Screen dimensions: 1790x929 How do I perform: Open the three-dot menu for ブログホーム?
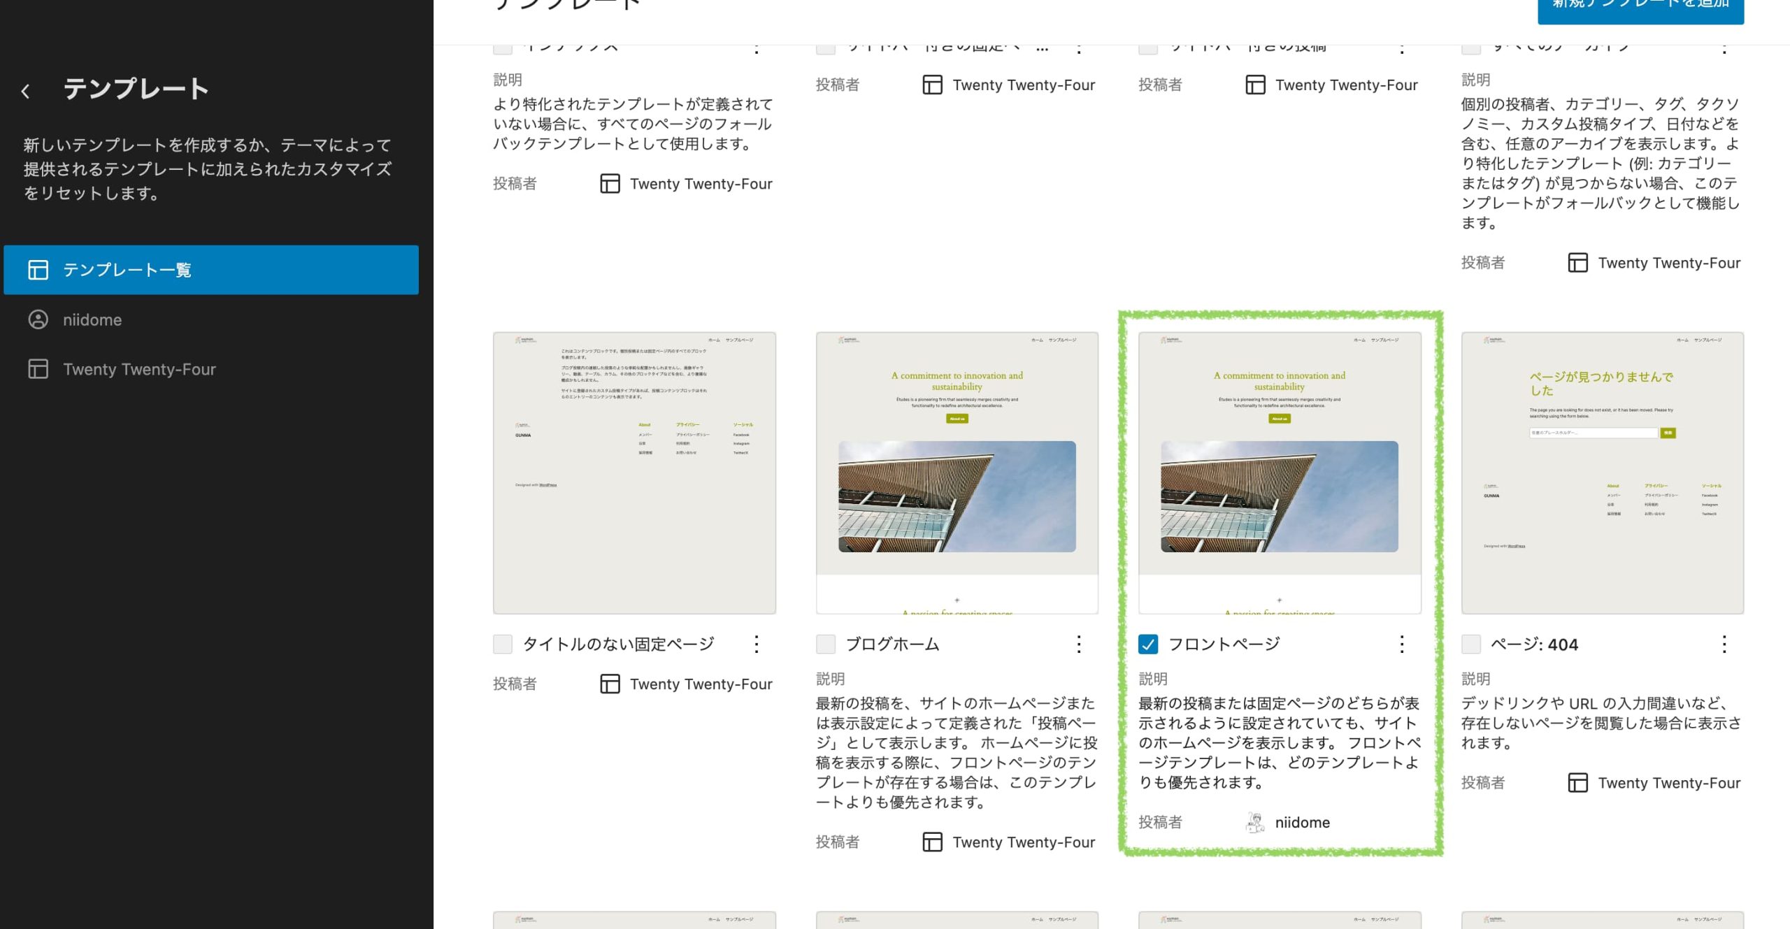pos(1079,644)
